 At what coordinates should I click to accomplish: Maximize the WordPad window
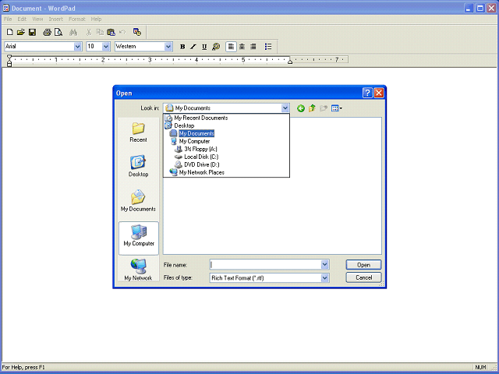(x=480, y=9)
